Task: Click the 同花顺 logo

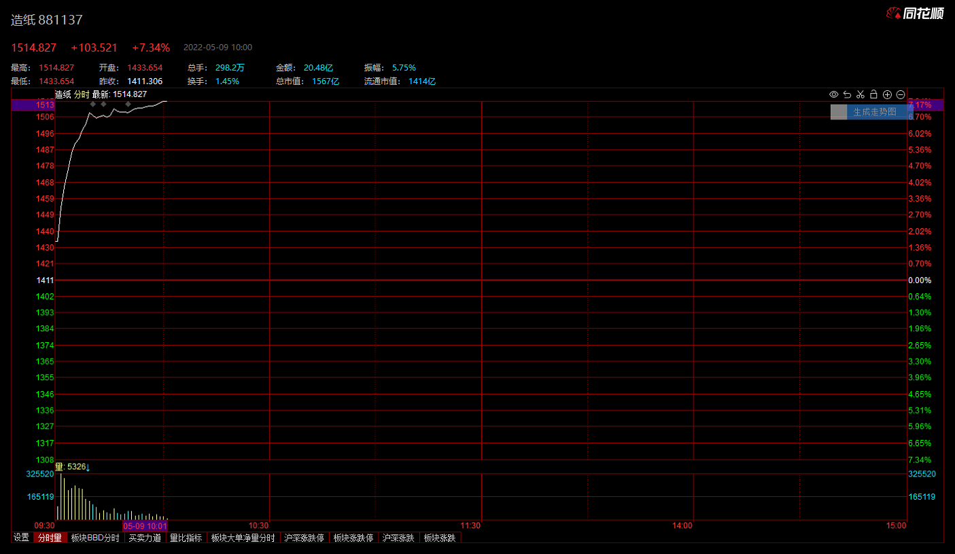Action: click(x=915, y=13)
